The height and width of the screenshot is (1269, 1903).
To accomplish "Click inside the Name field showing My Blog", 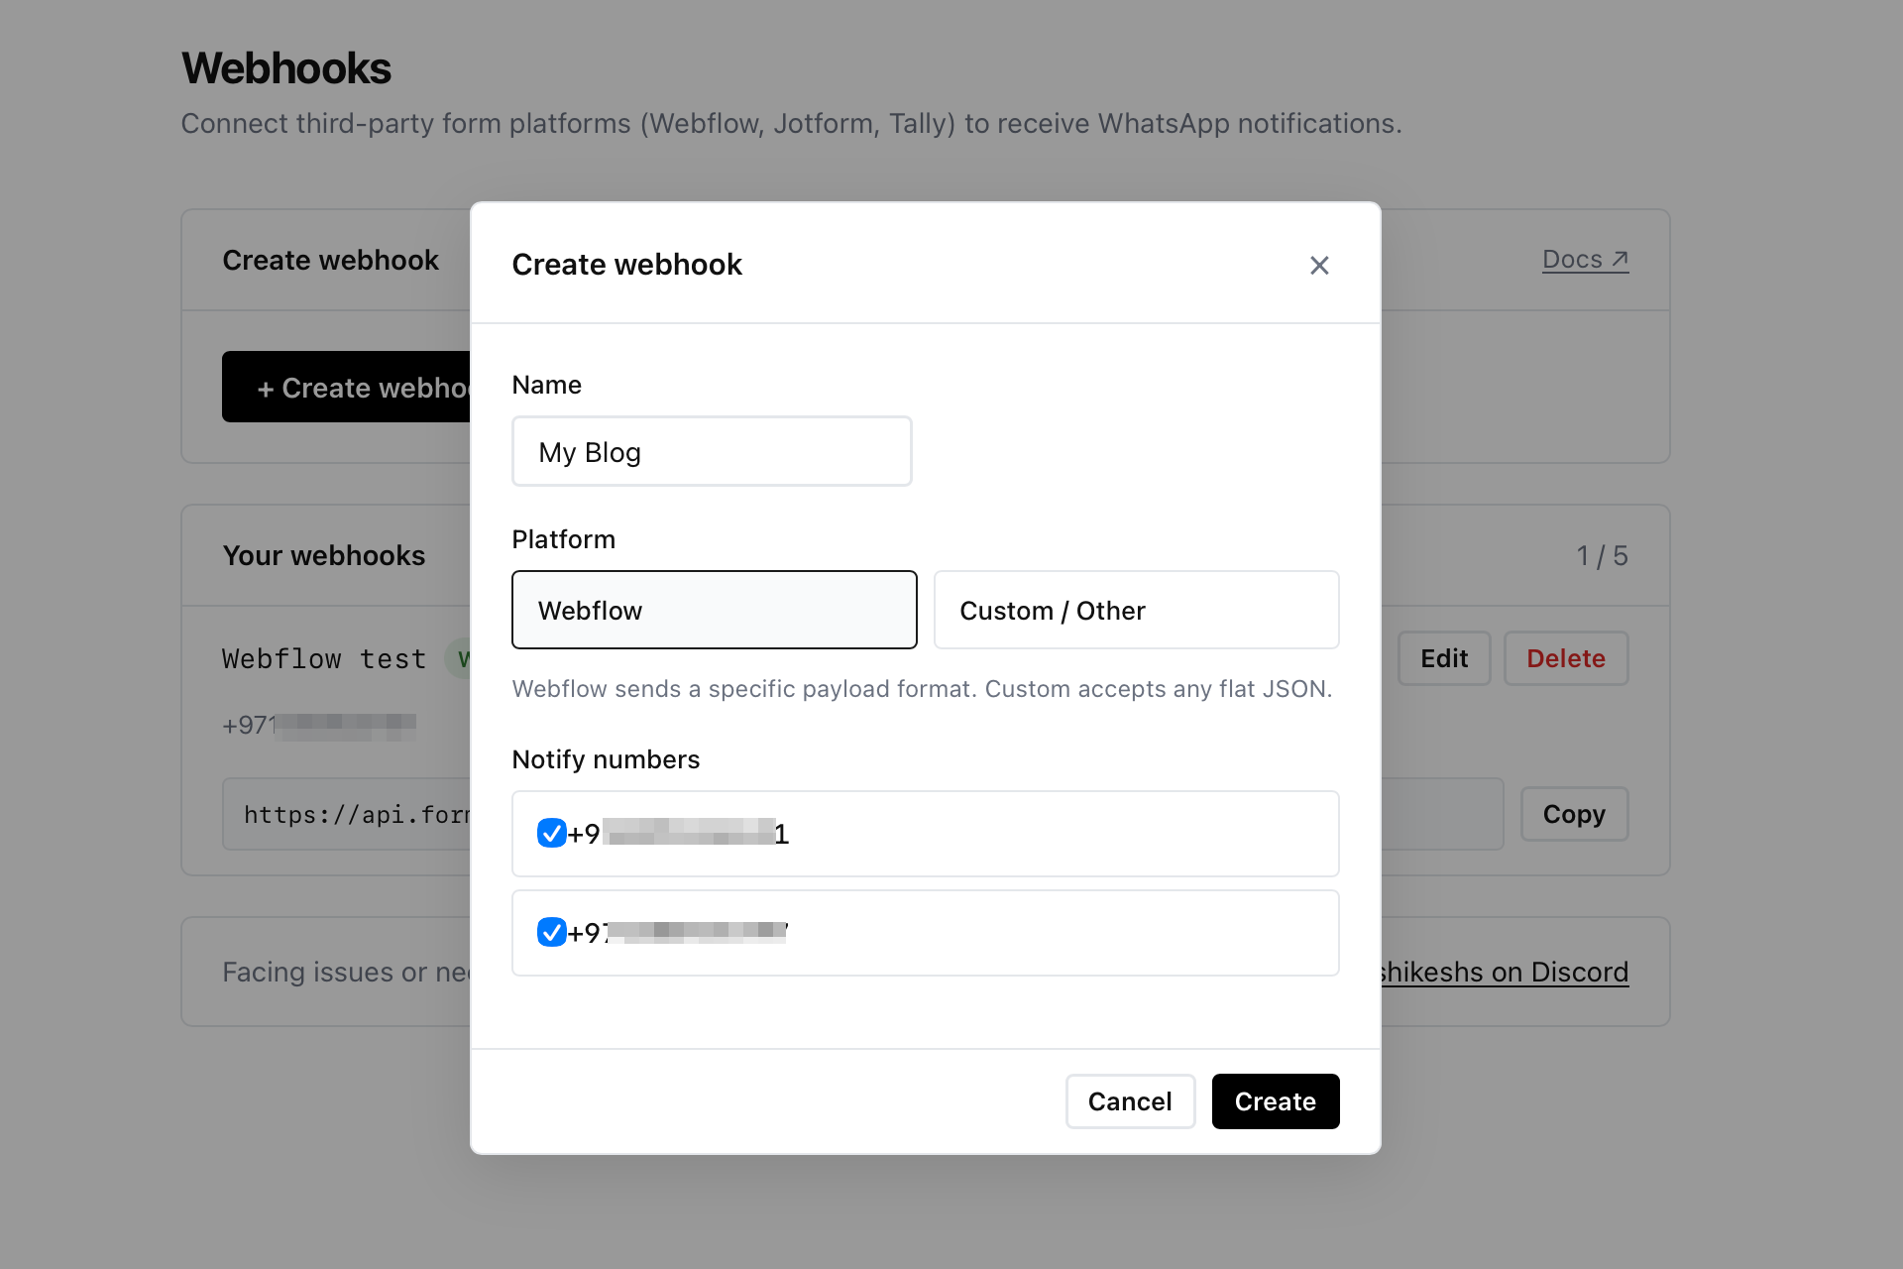I will pyautogui.click(x=711, y=451).
